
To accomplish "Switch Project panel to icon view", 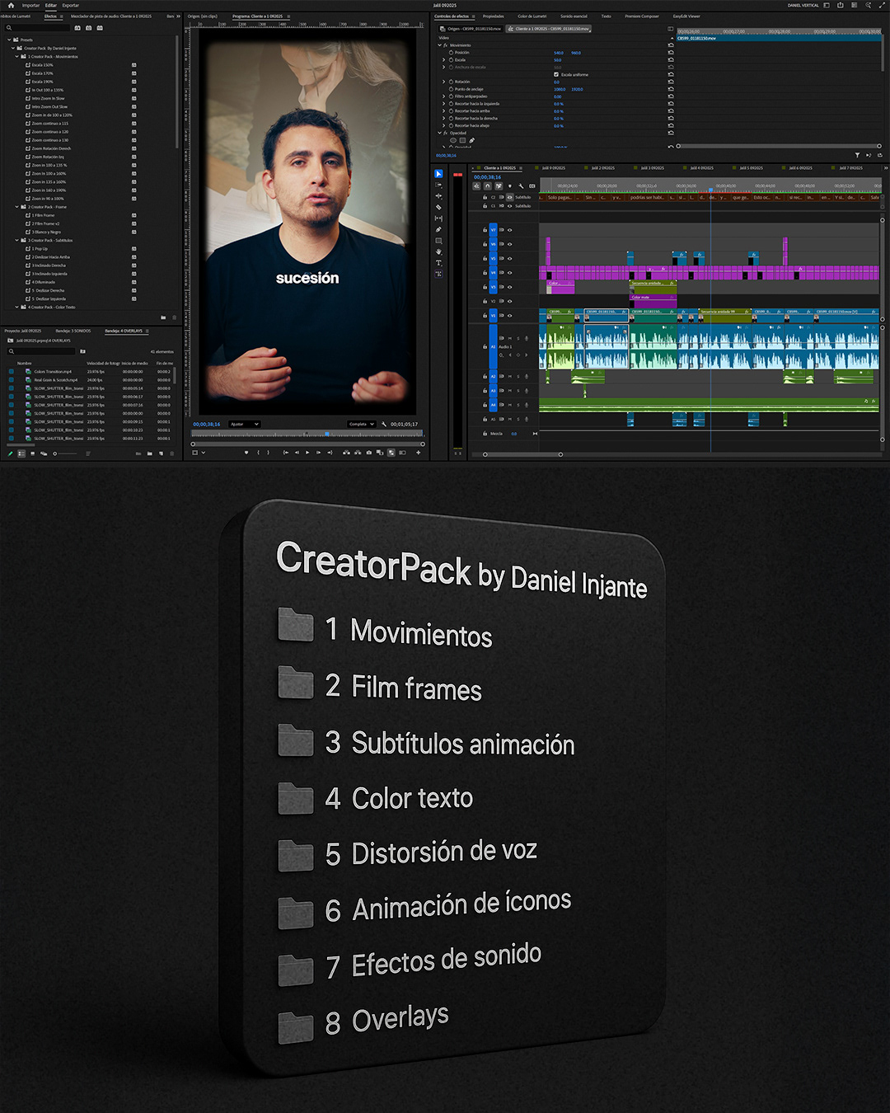I will (33, 453).
